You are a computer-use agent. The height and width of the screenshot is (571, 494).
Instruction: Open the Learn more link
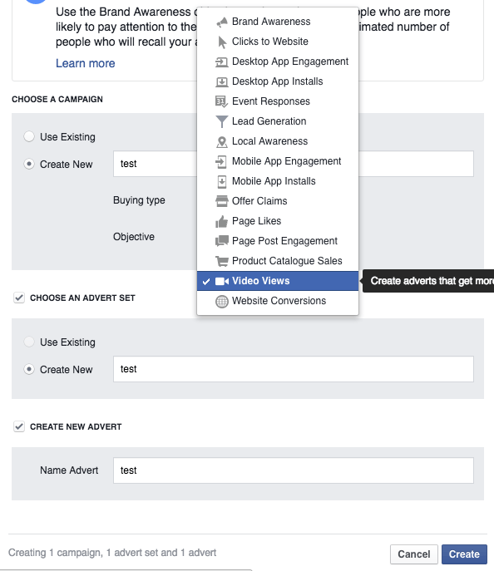pyautogui.click(x=86, y=63)
